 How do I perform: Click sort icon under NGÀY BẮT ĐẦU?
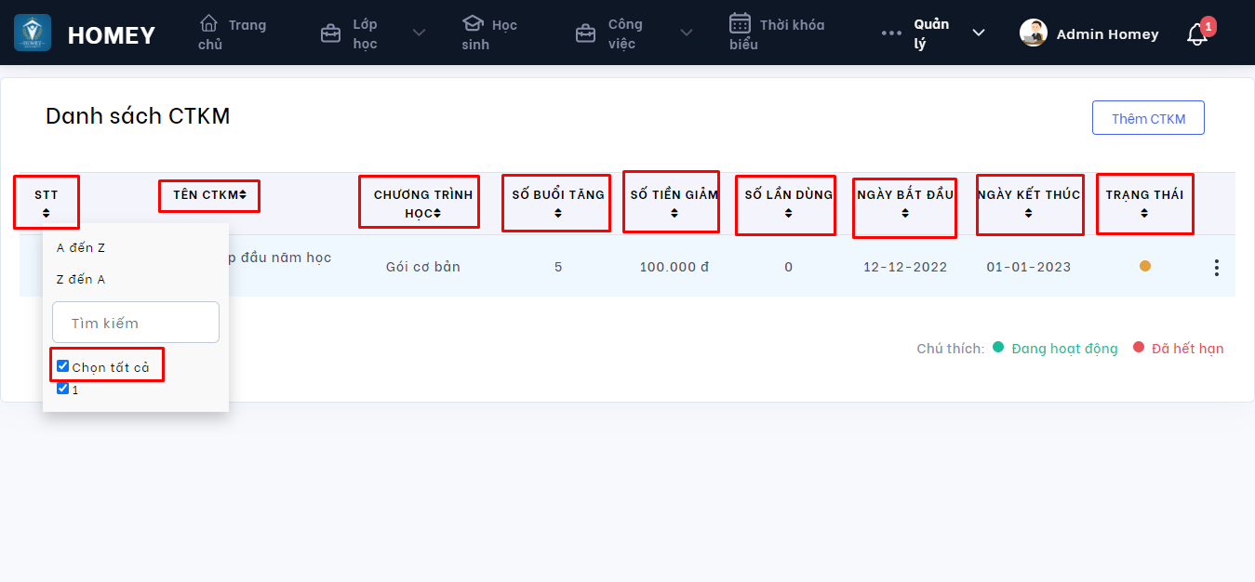click(x=904, y=213)
